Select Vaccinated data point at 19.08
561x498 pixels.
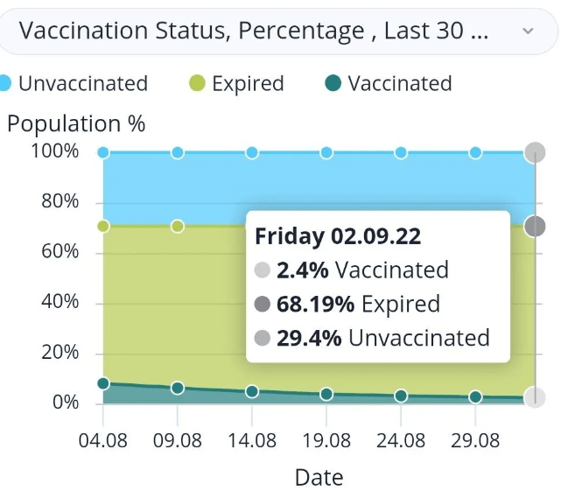click(326, 394)
